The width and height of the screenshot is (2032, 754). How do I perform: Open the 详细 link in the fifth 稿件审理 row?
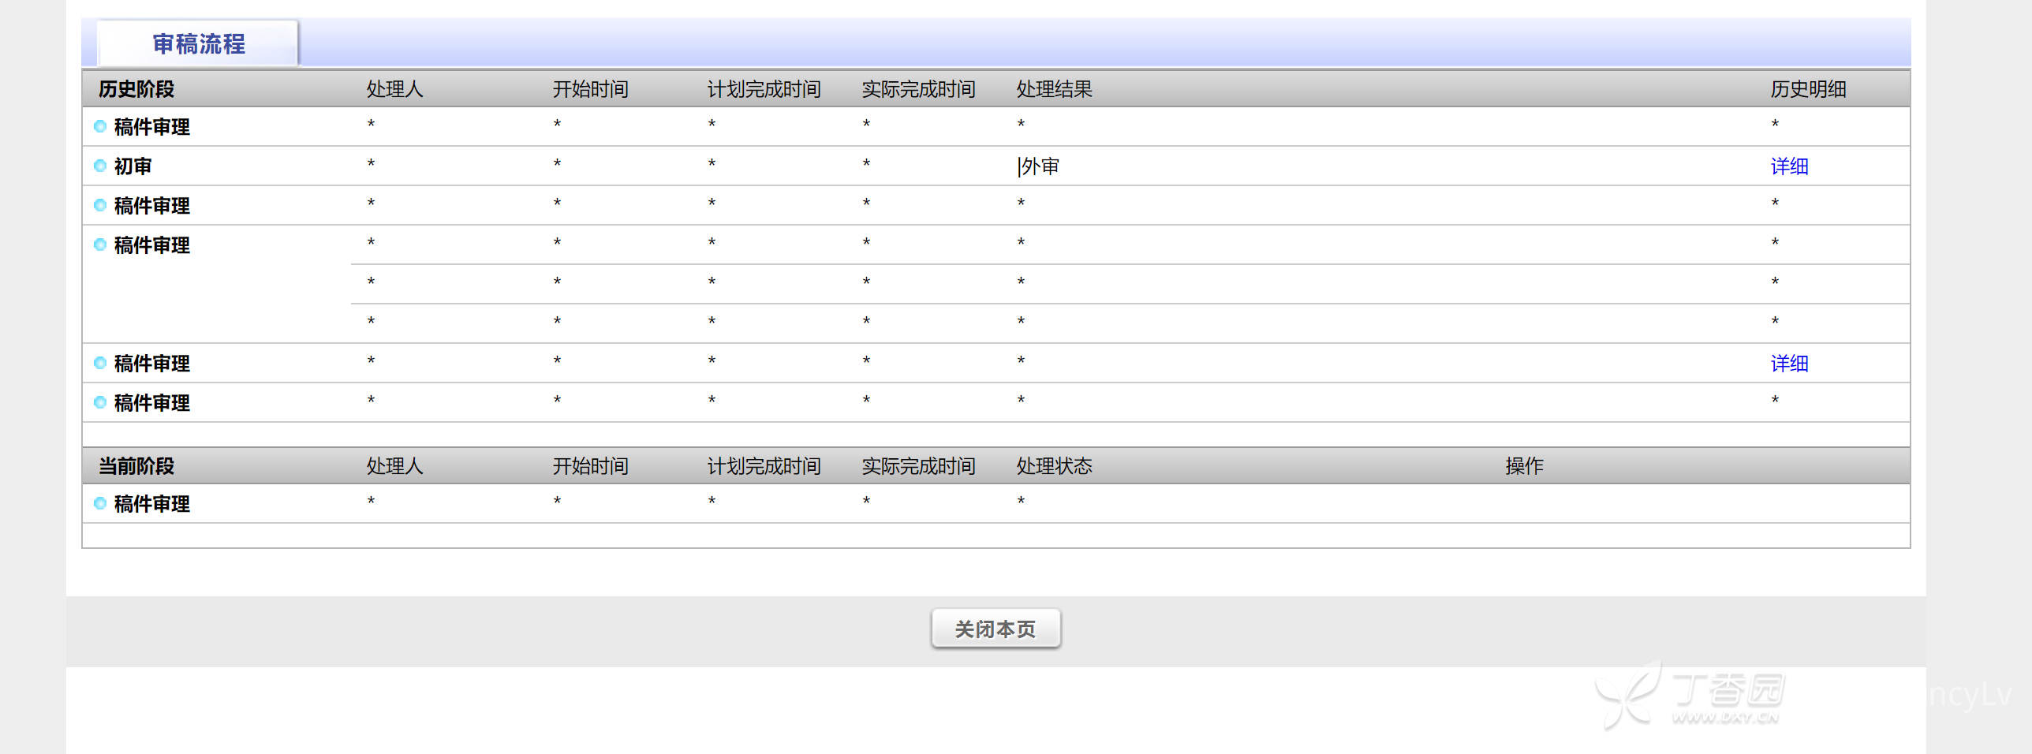(x=1788, y=364)
